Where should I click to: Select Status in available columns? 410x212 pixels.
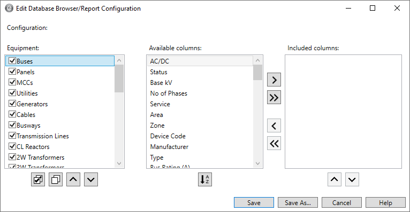click(x=200, y=72)
